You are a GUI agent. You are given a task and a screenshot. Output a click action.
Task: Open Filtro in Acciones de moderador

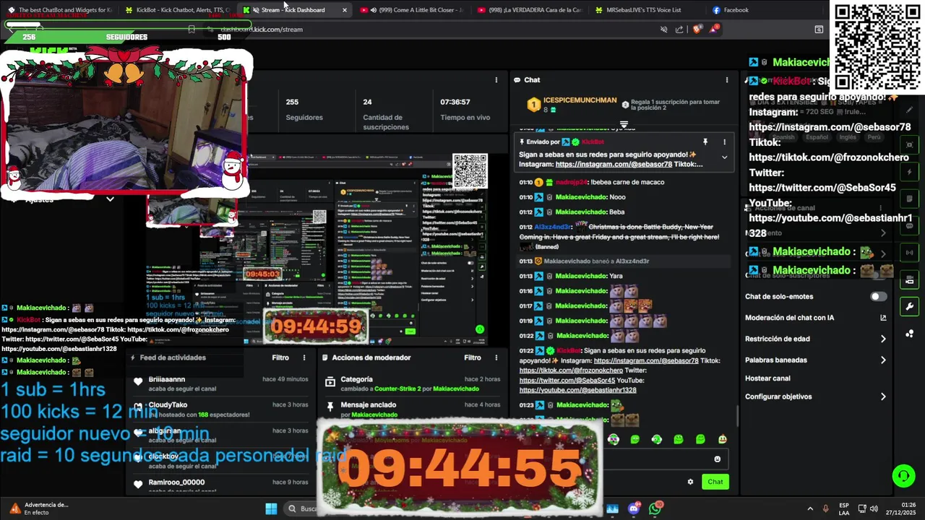[x=473, y=357]
